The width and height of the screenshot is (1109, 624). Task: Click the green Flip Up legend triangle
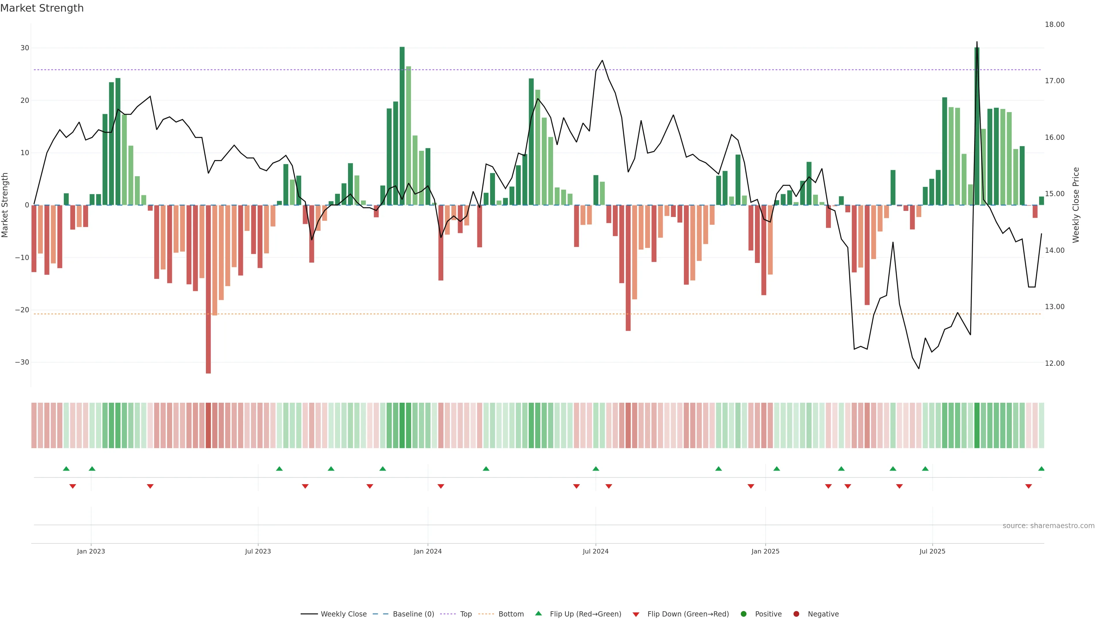point(538,613)
